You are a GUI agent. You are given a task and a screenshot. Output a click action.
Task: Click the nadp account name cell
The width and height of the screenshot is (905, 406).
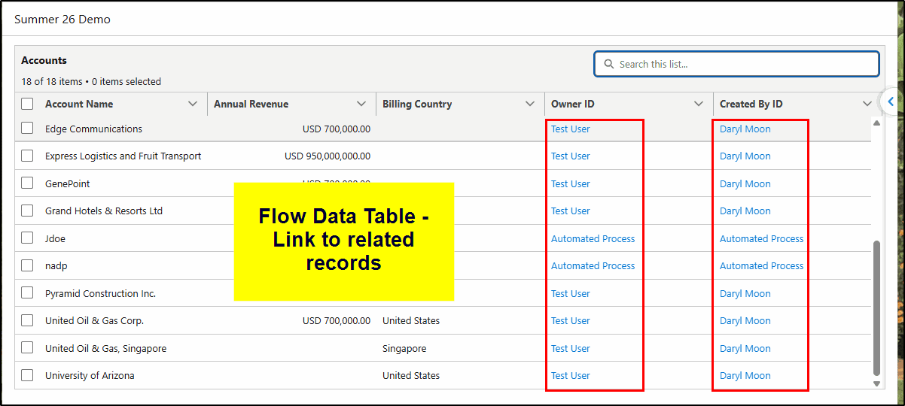56,265
